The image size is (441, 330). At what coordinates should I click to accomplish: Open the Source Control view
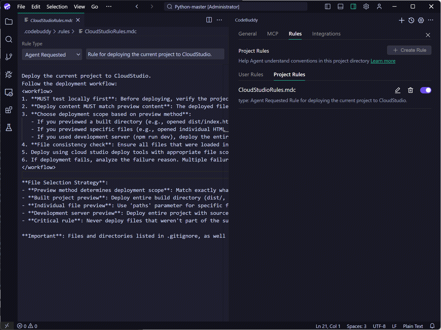[x=9, y=57]
